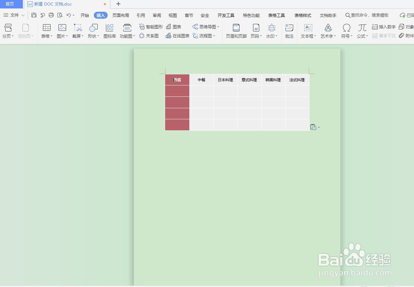Screen dimensions: 414x287
Task: Open the 审阅 tab
Action: [157, 15]
